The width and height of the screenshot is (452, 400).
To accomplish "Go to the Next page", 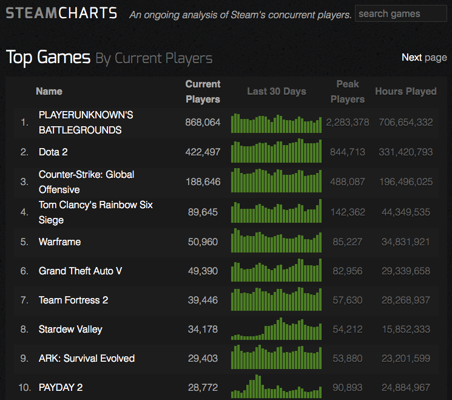I will (424, 57).
